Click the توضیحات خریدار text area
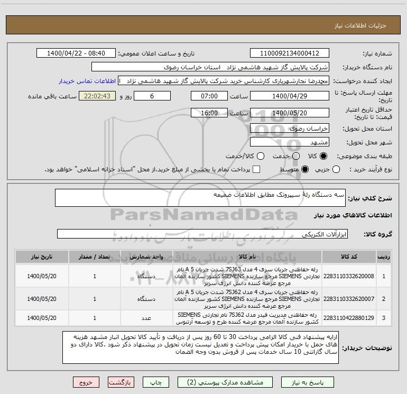 point(200,347)
